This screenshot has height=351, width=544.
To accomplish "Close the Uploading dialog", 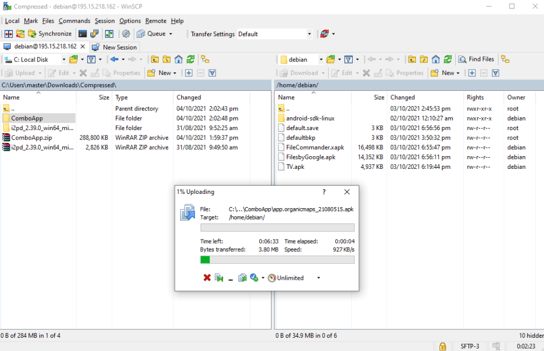I will pos(347,192).
